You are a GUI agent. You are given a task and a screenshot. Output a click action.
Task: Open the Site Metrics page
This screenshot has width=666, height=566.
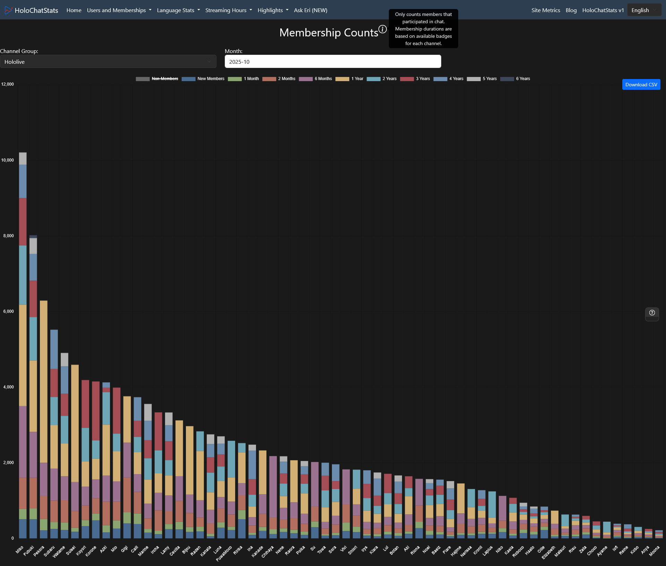[545, 10]
